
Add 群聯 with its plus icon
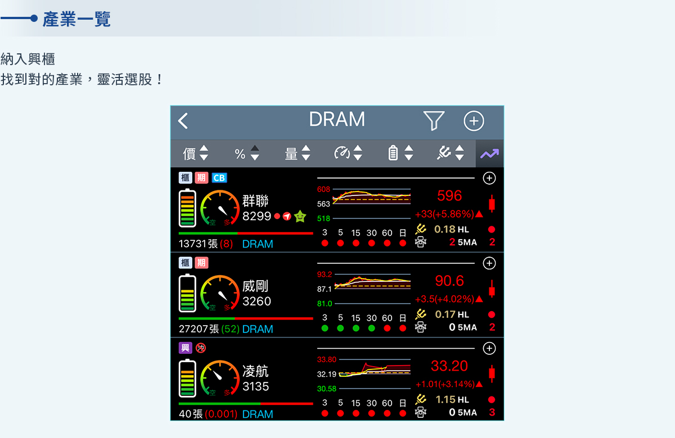tap(489, 178)
